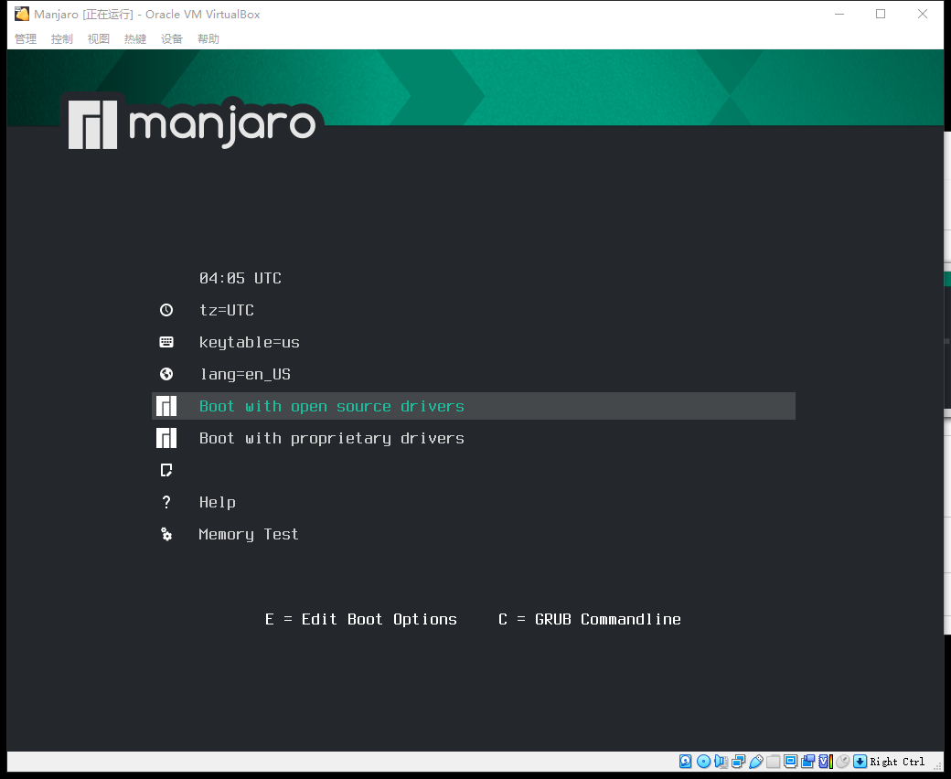Click the CPU virtualization status icon
Viewport: 951px width, 779px height.
(826, 762)
